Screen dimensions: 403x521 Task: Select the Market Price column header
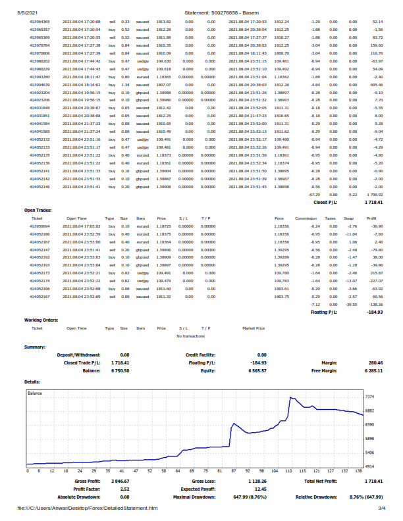(x=254, y=328)
